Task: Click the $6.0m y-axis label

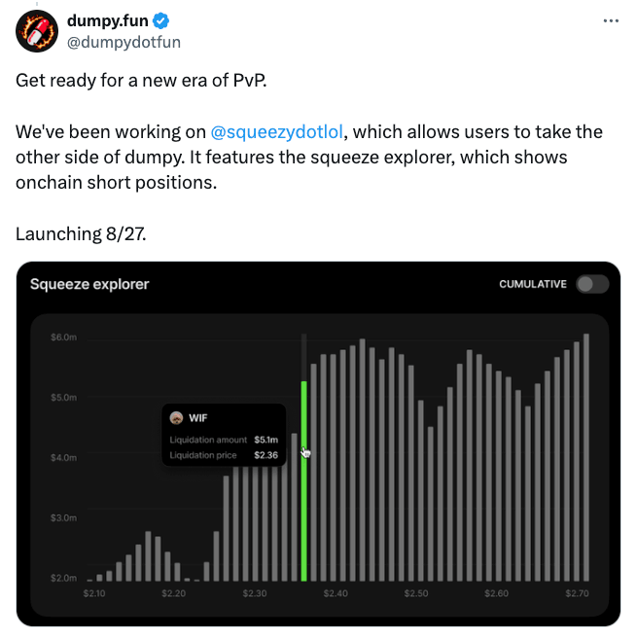Action: click(63, 337)
